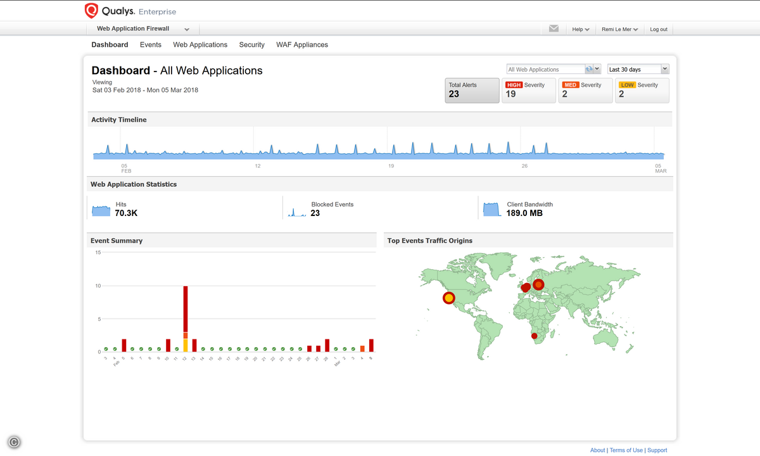The width and height of the screenshot is (760, 456).
Task: Open the WAF Appliances tab
Action: 302,45
